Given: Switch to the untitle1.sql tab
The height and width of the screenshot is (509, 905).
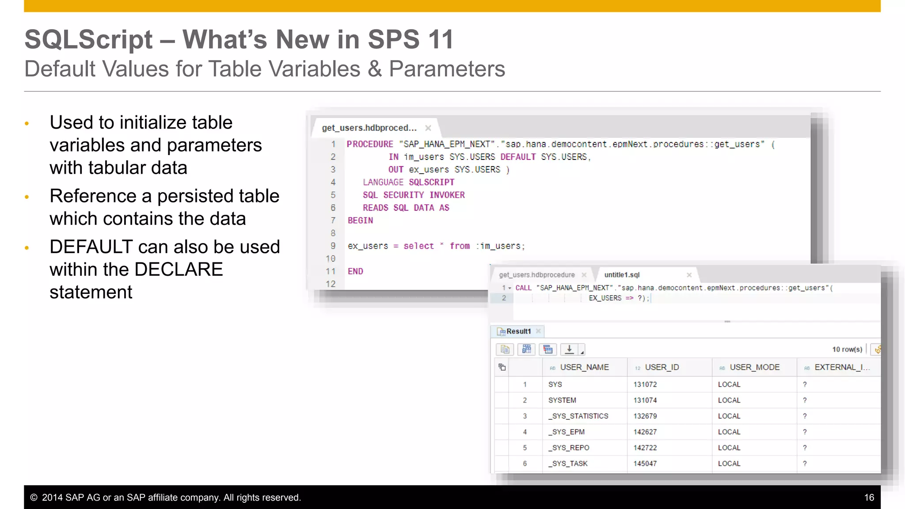Looking at the screenshot, I should [622, 275].
